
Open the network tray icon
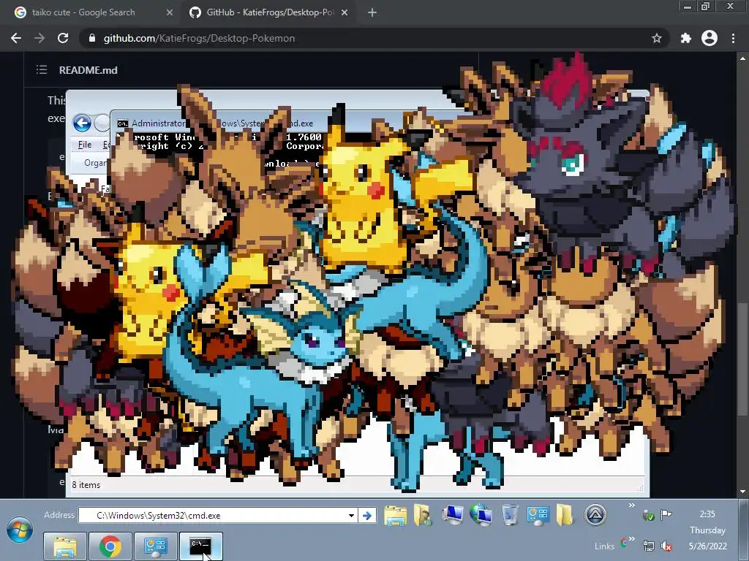click(648, 546)
